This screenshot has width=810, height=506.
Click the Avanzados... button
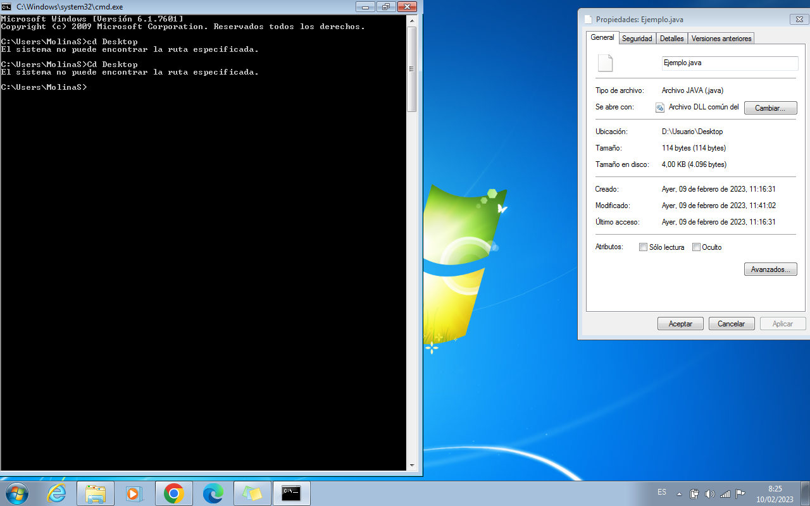(x=770, y=269)
